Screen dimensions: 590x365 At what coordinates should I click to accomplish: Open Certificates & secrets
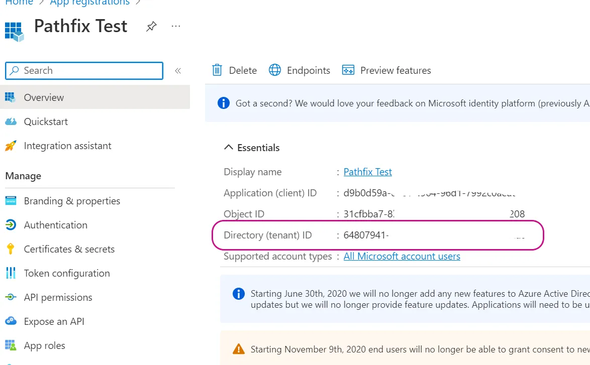[69, 249]
